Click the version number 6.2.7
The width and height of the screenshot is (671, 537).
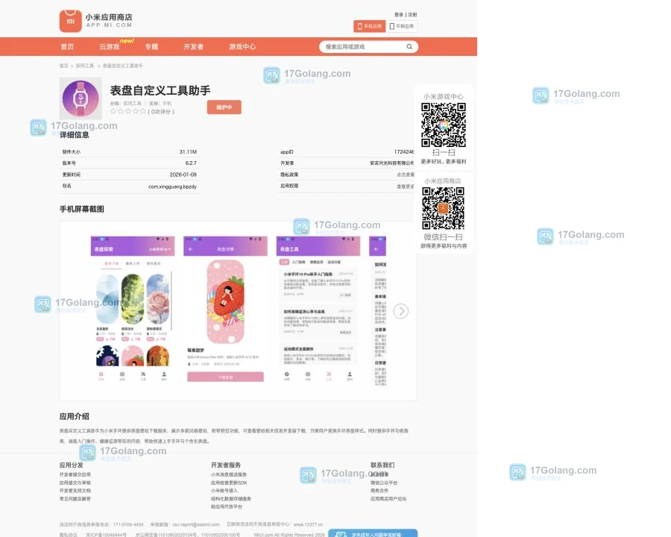point(191,163)
